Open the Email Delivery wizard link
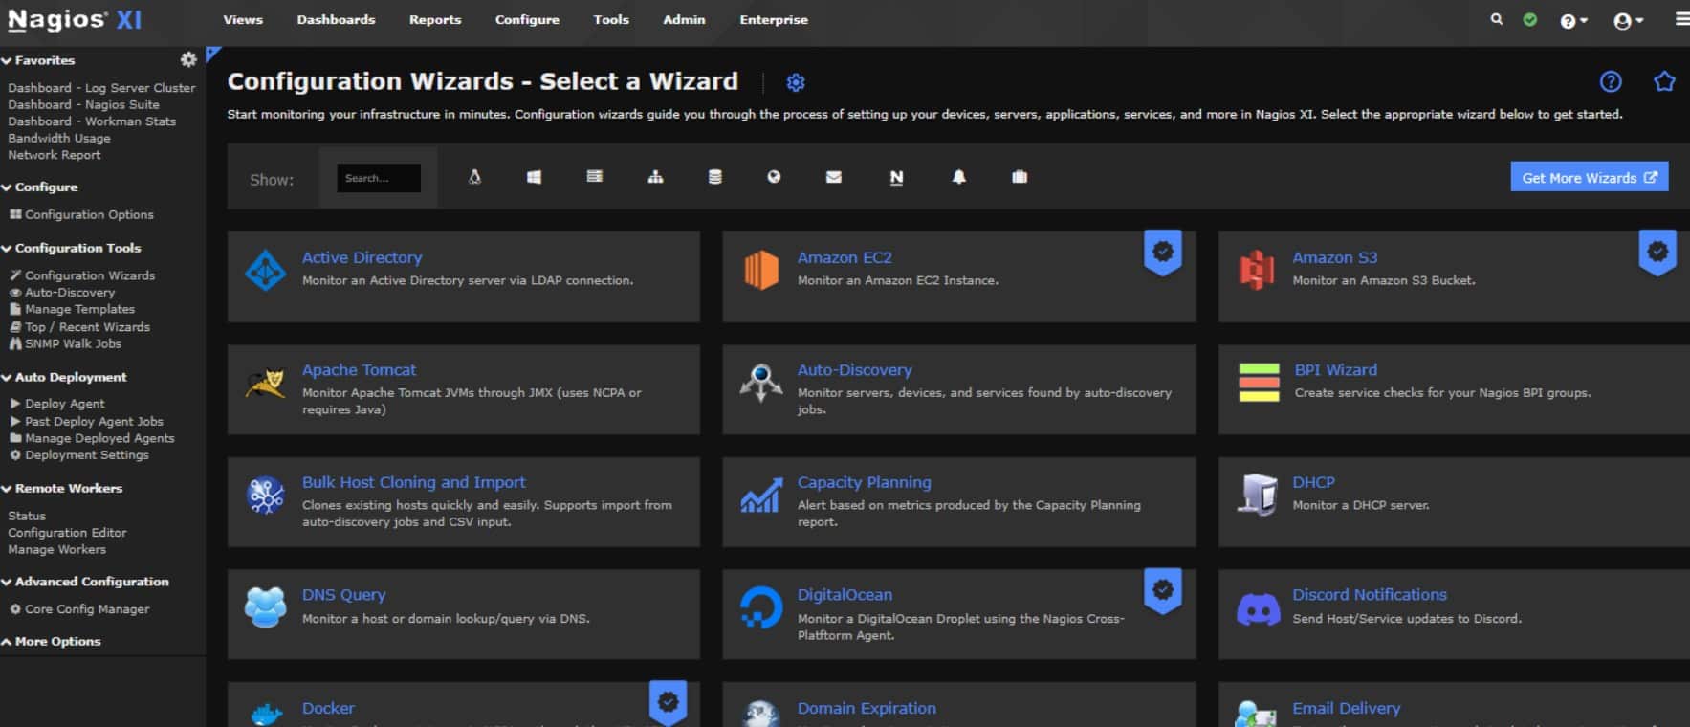 click(x=1346, y=708)
